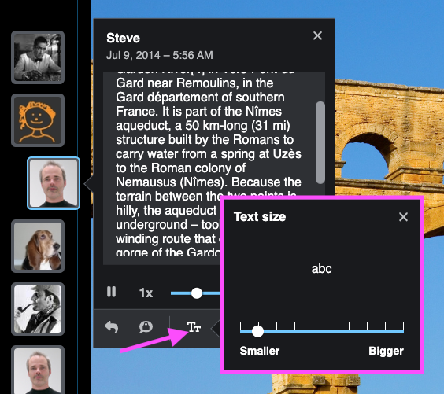This screenshot has width=444, height=394.
Task: Click the playback progress slider knob
Action: pos(197,293)
